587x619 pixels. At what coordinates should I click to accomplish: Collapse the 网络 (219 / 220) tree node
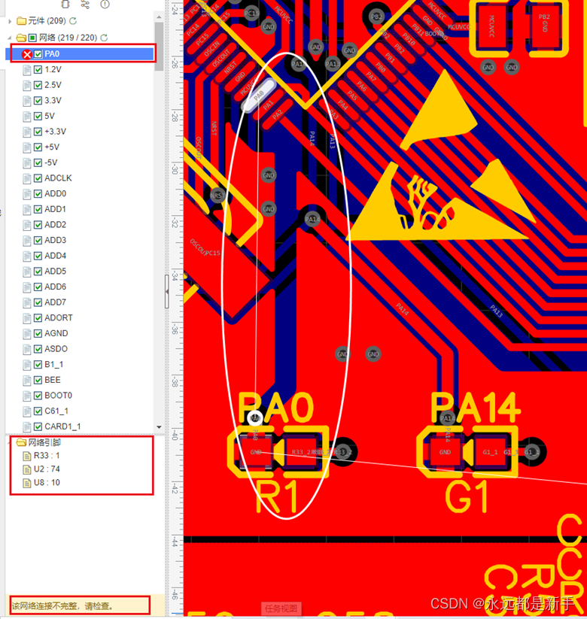tap(10, 38)
